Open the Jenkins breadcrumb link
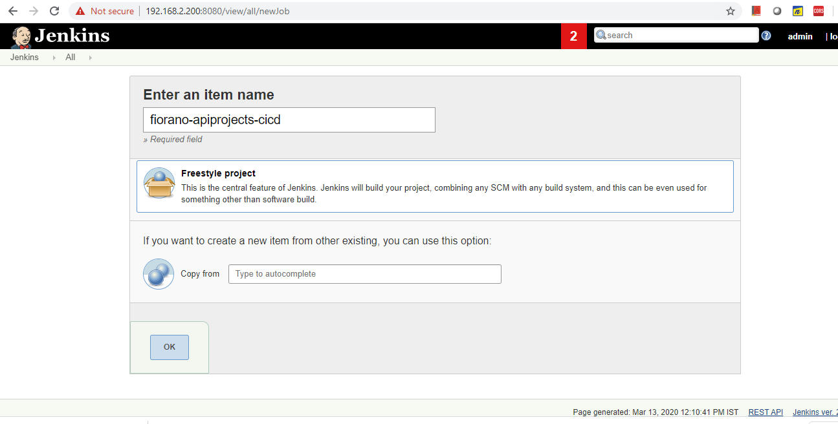This screenshot has height=424, width=838. click(25, 57)
